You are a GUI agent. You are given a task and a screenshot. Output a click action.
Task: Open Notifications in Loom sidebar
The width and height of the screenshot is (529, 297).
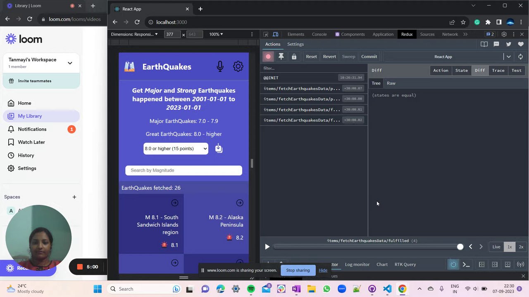41,129
